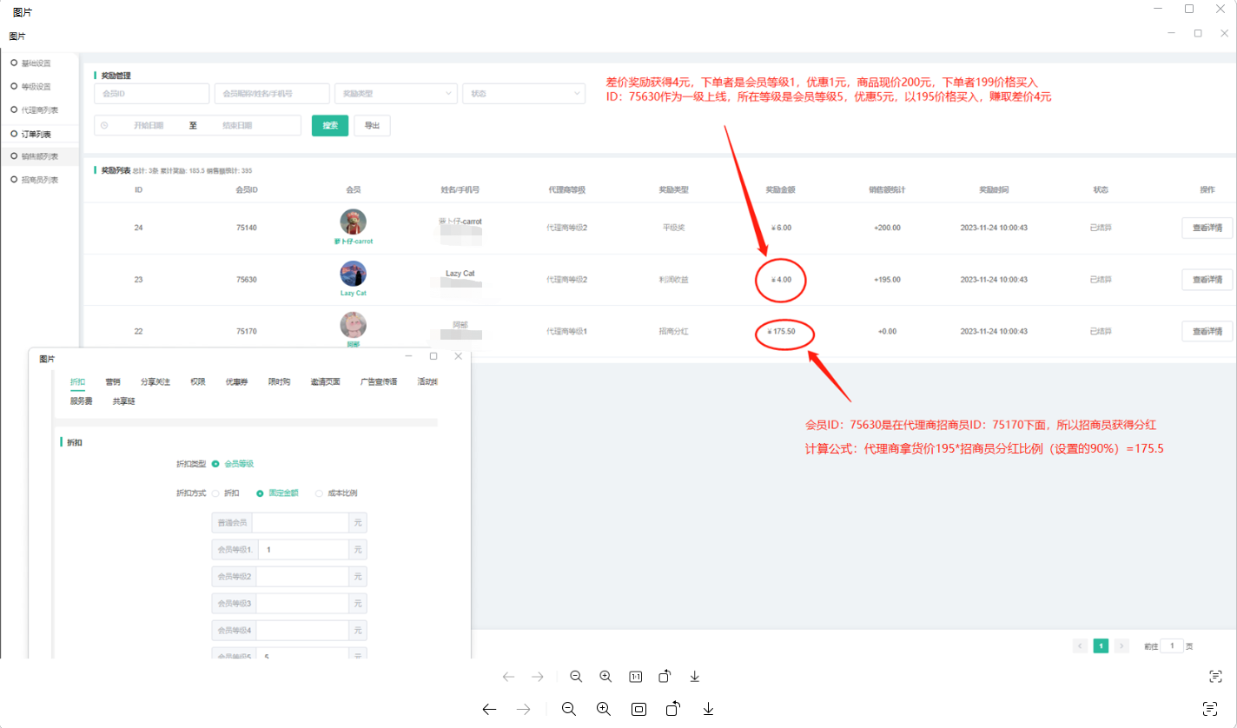Click the 导出 export button
The height and width of the screenshot is (728, 1237).
[x=372, y=125]
